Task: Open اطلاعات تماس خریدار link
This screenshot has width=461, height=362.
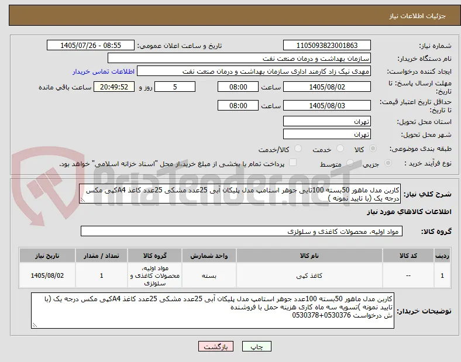Action: (x=104, y=71)
